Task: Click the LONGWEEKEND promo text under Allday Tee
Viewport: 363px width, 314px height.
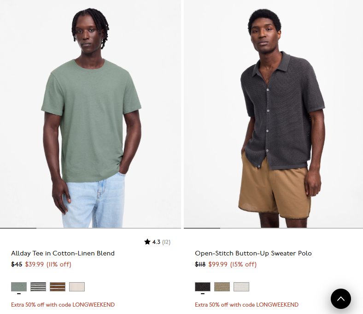Action: tap(63, 304)
